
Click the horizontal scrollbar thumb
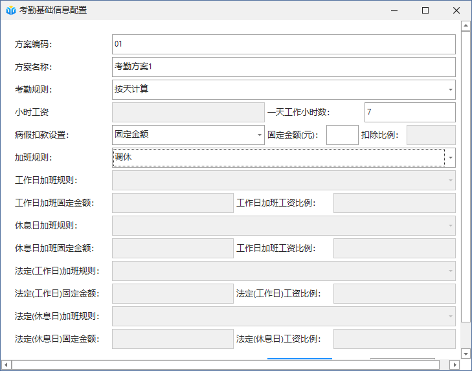(225, 365)
